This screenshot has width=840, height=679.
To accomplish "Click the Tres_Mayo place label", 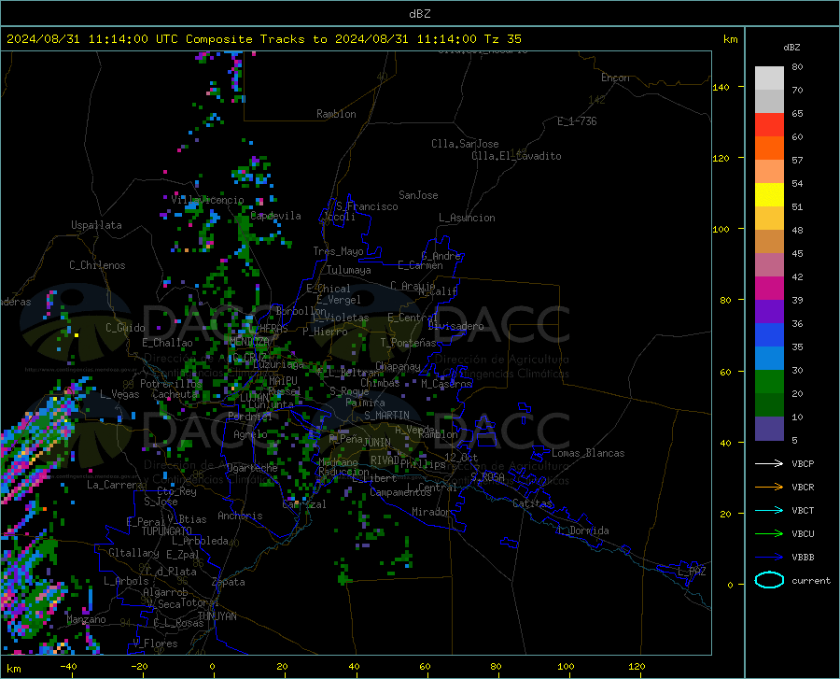I will pos(338,251).
